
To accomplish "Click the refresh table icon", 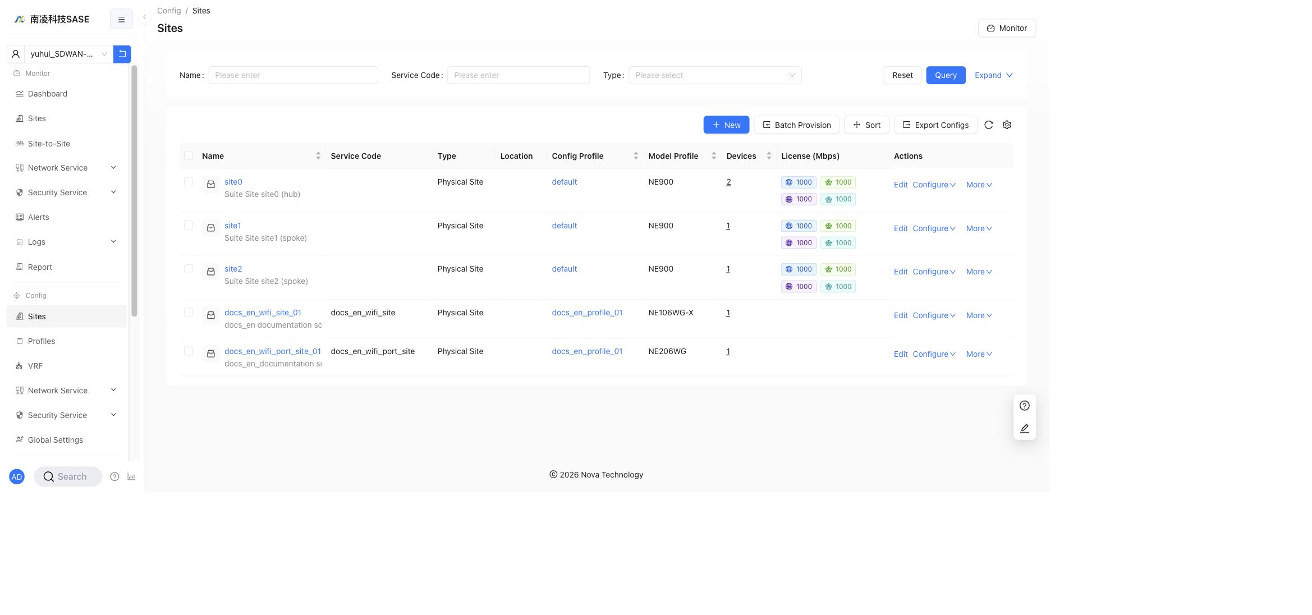I will tap(989, 125).
